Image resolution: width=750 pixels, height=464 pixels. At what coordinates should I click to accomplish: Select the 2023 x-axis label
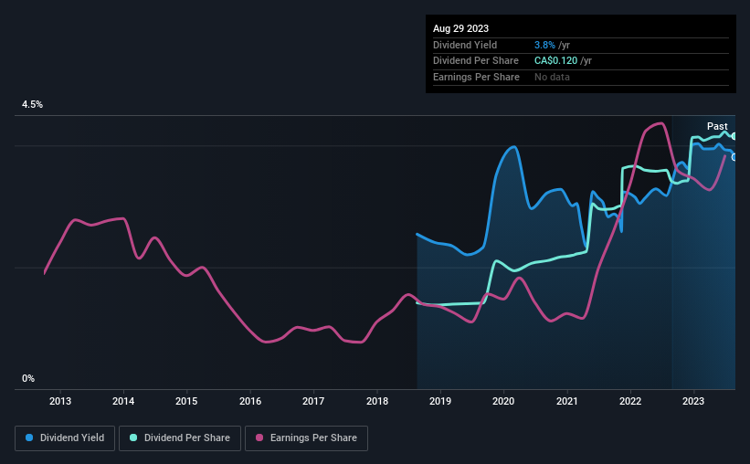coord(693,401)
